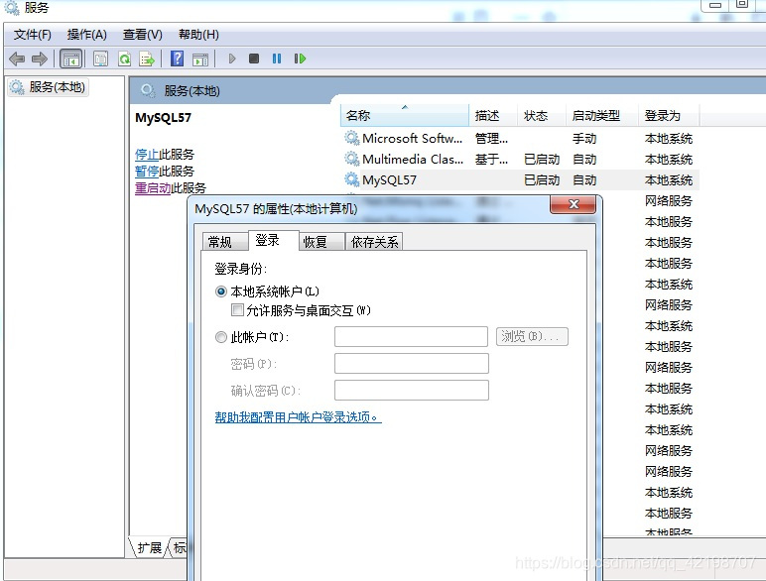This screenshot has height=581, width=766.
Task: Check 允许服务与桌面交互(W) checkbox
Action: tap(237, 310)
